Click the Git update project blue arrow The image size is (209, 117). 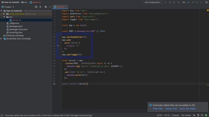point(188,2)
